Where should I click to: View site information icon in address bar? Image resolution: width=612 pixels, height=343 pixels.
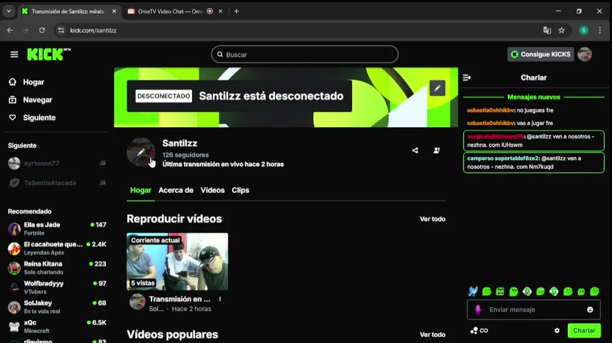[x=61, y=30]
